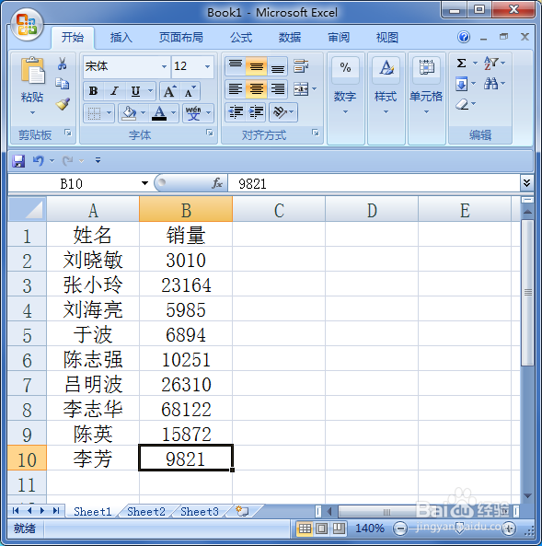This screenshot has height=546, width=542.
Task: Toggle Bold formatting
Action: pos(93,91)
